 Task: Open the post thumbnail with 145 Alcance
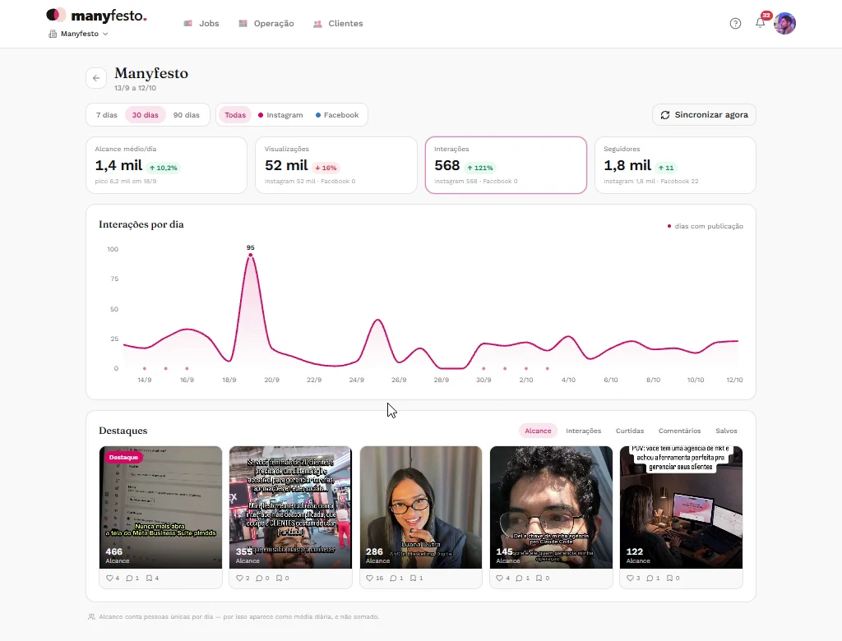click(551, 507)
